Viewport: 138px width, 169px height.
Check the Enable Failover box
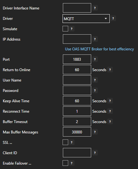pos(65,163)
